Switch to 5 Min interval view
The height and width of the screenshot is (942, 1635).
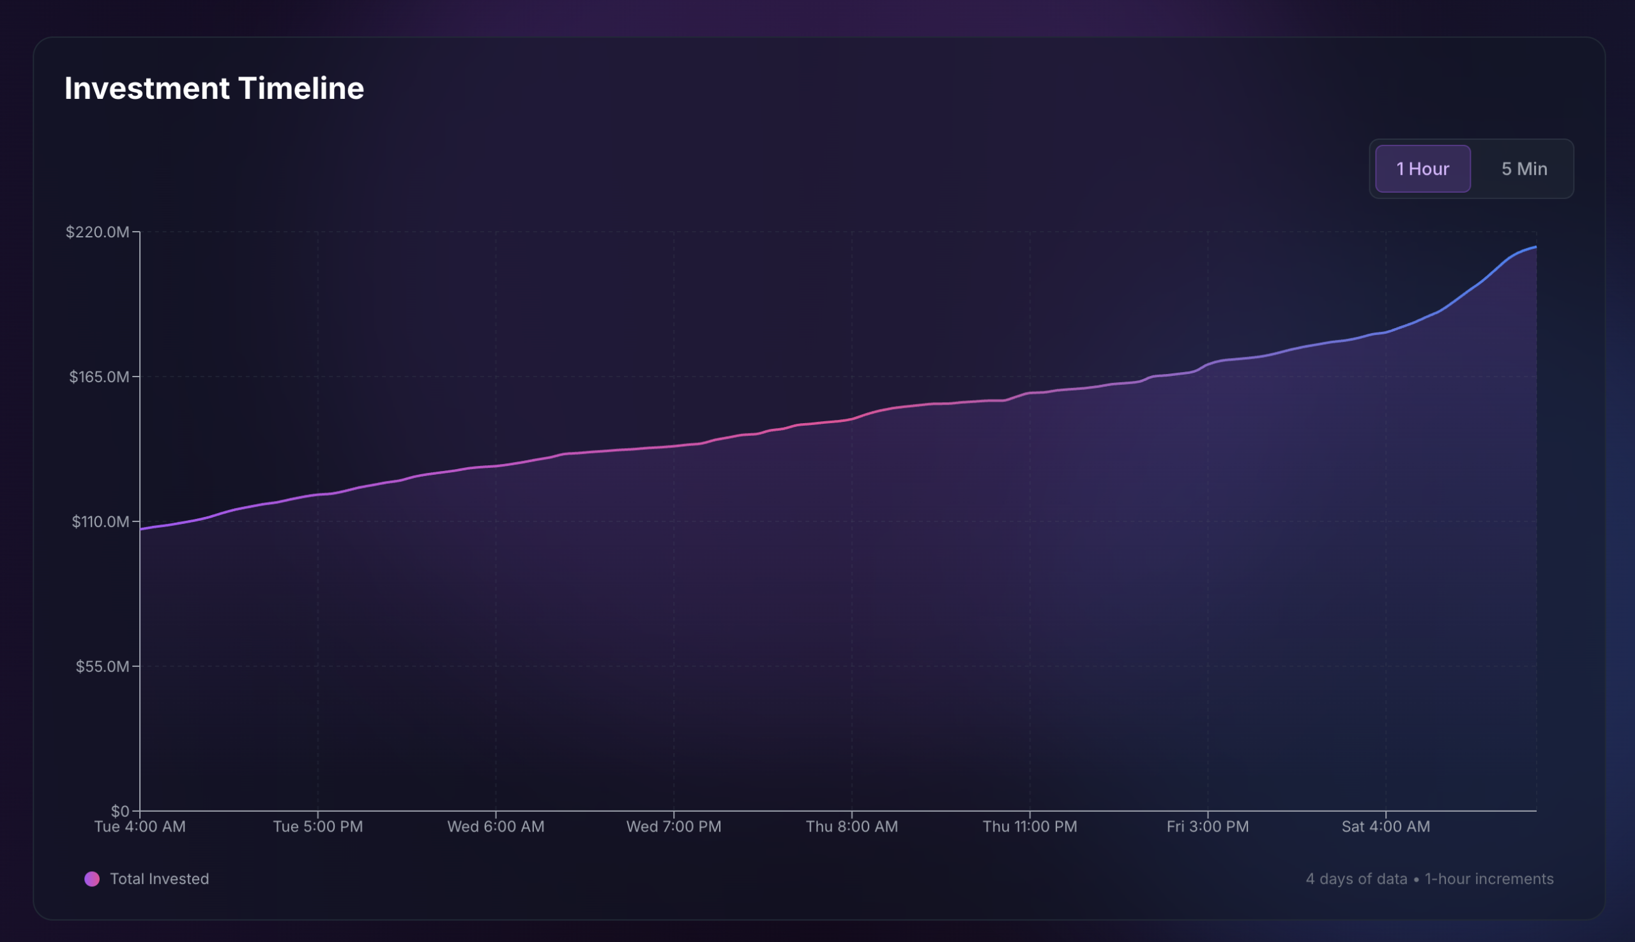click(1524, 169)
